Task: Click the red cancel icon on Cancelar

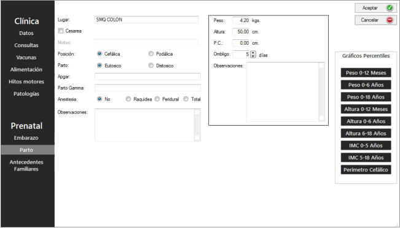Action: [x=390, y=20]
